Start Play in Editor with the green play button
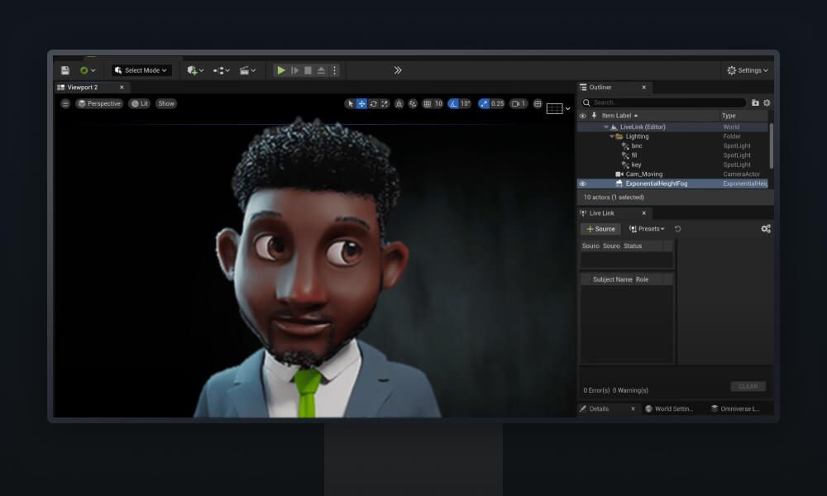 click(281, 70)
